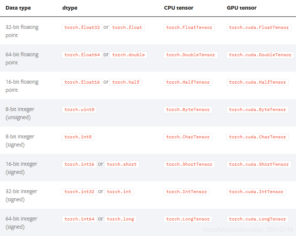
Task: Click the torch.double code label
Action: pyautogui.click(x=128, y=55)
